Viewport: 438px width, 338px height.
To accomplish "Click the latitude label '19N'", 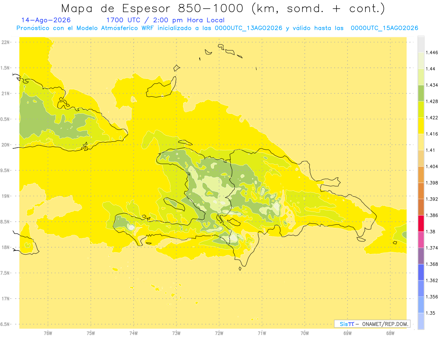I will coord(5,196).
